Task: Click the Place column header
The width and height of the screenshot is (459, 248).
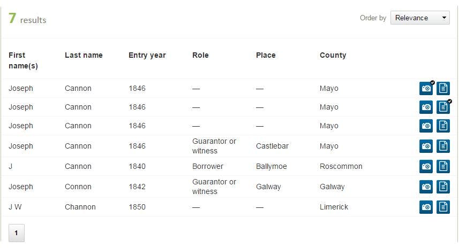Action: (266, 55)
